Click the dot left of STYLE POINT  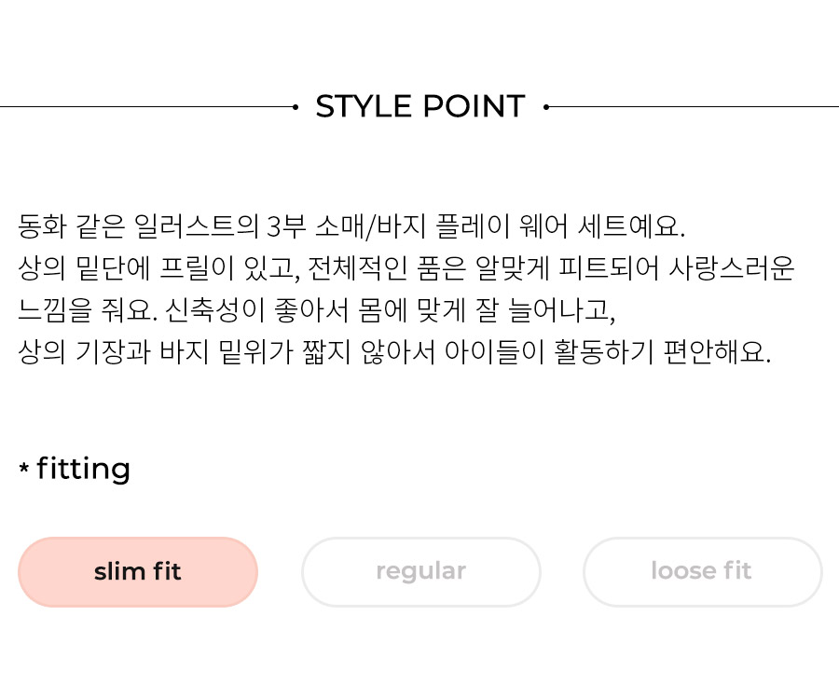pos(296,107)
